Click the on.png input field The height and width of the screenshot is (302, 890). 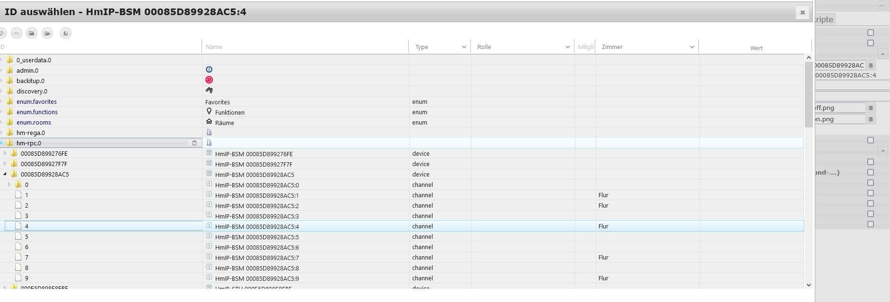point(840,119)
